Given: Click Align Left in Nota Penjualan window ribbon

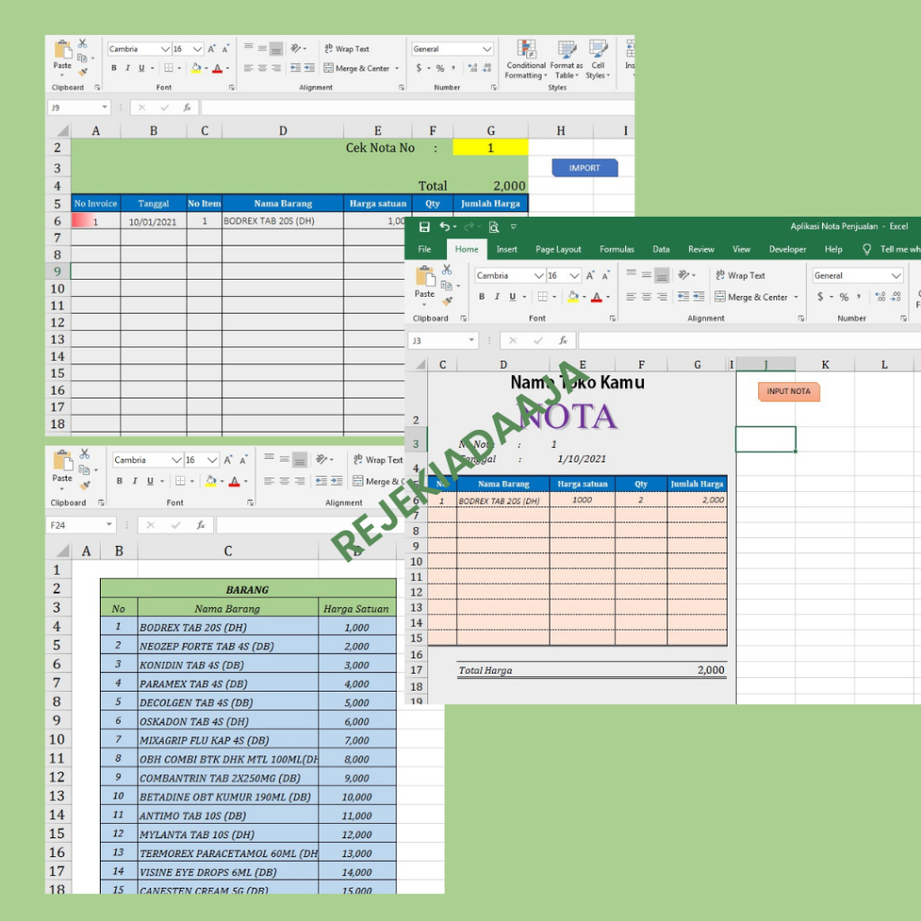Looking at the screenshot, I should pyautogui.click(x=630, y=297).
